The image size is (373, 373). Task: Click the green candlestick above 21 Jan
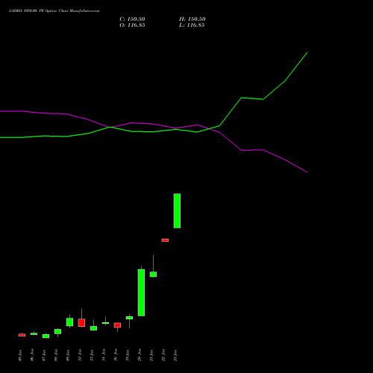(153, 274)
